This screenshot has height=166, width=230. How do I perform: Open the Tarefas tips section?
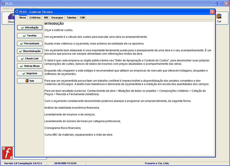click(29, 36)
